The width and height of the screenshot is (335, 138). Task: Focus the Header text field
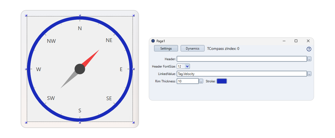tap(242, 59)
